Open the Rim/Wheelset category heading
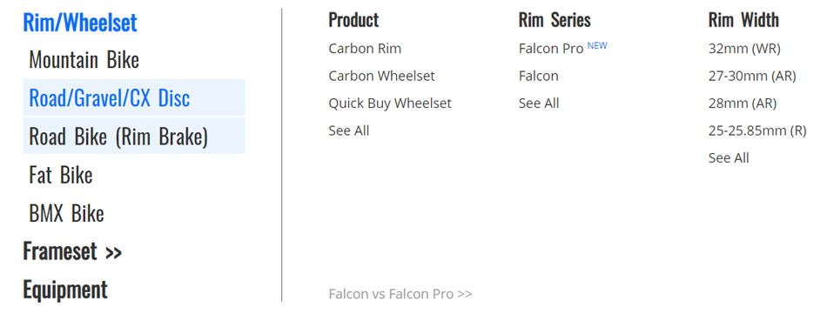 (x=80, y=23)
